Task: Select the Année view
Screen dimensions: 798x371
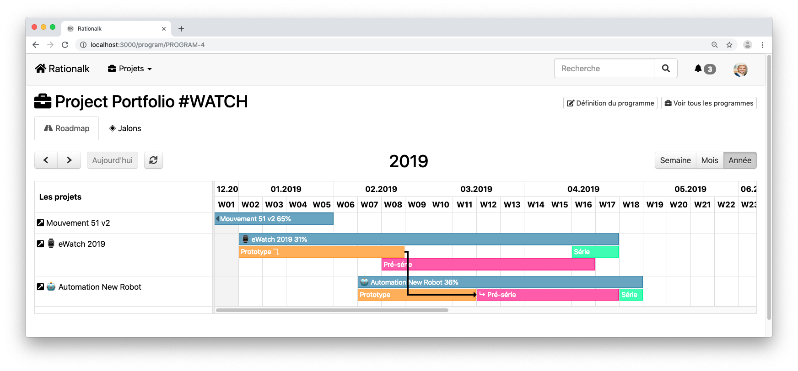Action: (740, 160)
